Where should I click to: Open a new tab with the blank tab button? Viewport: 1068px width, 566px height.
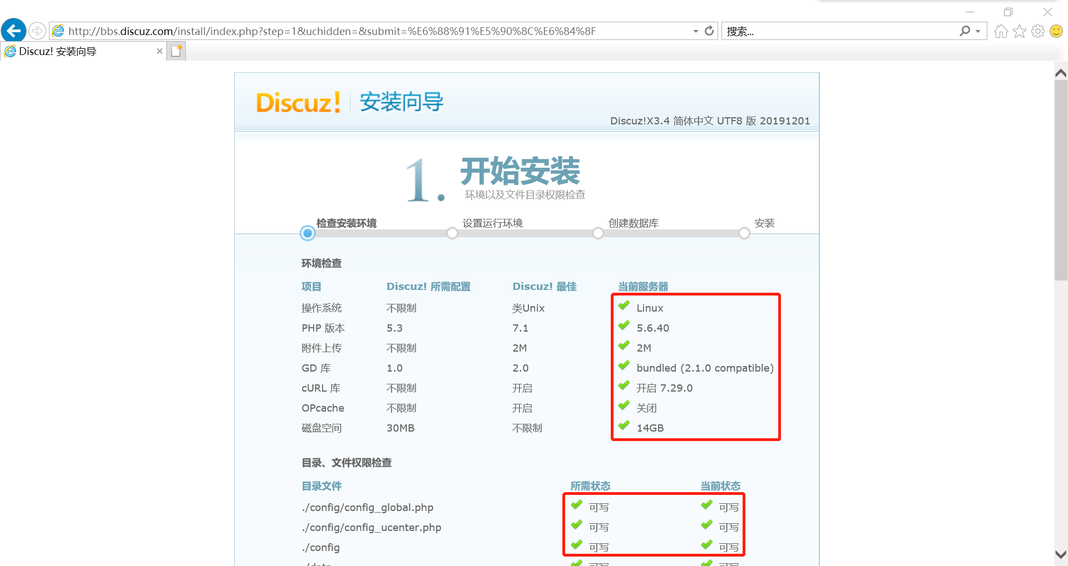[176, 51]
